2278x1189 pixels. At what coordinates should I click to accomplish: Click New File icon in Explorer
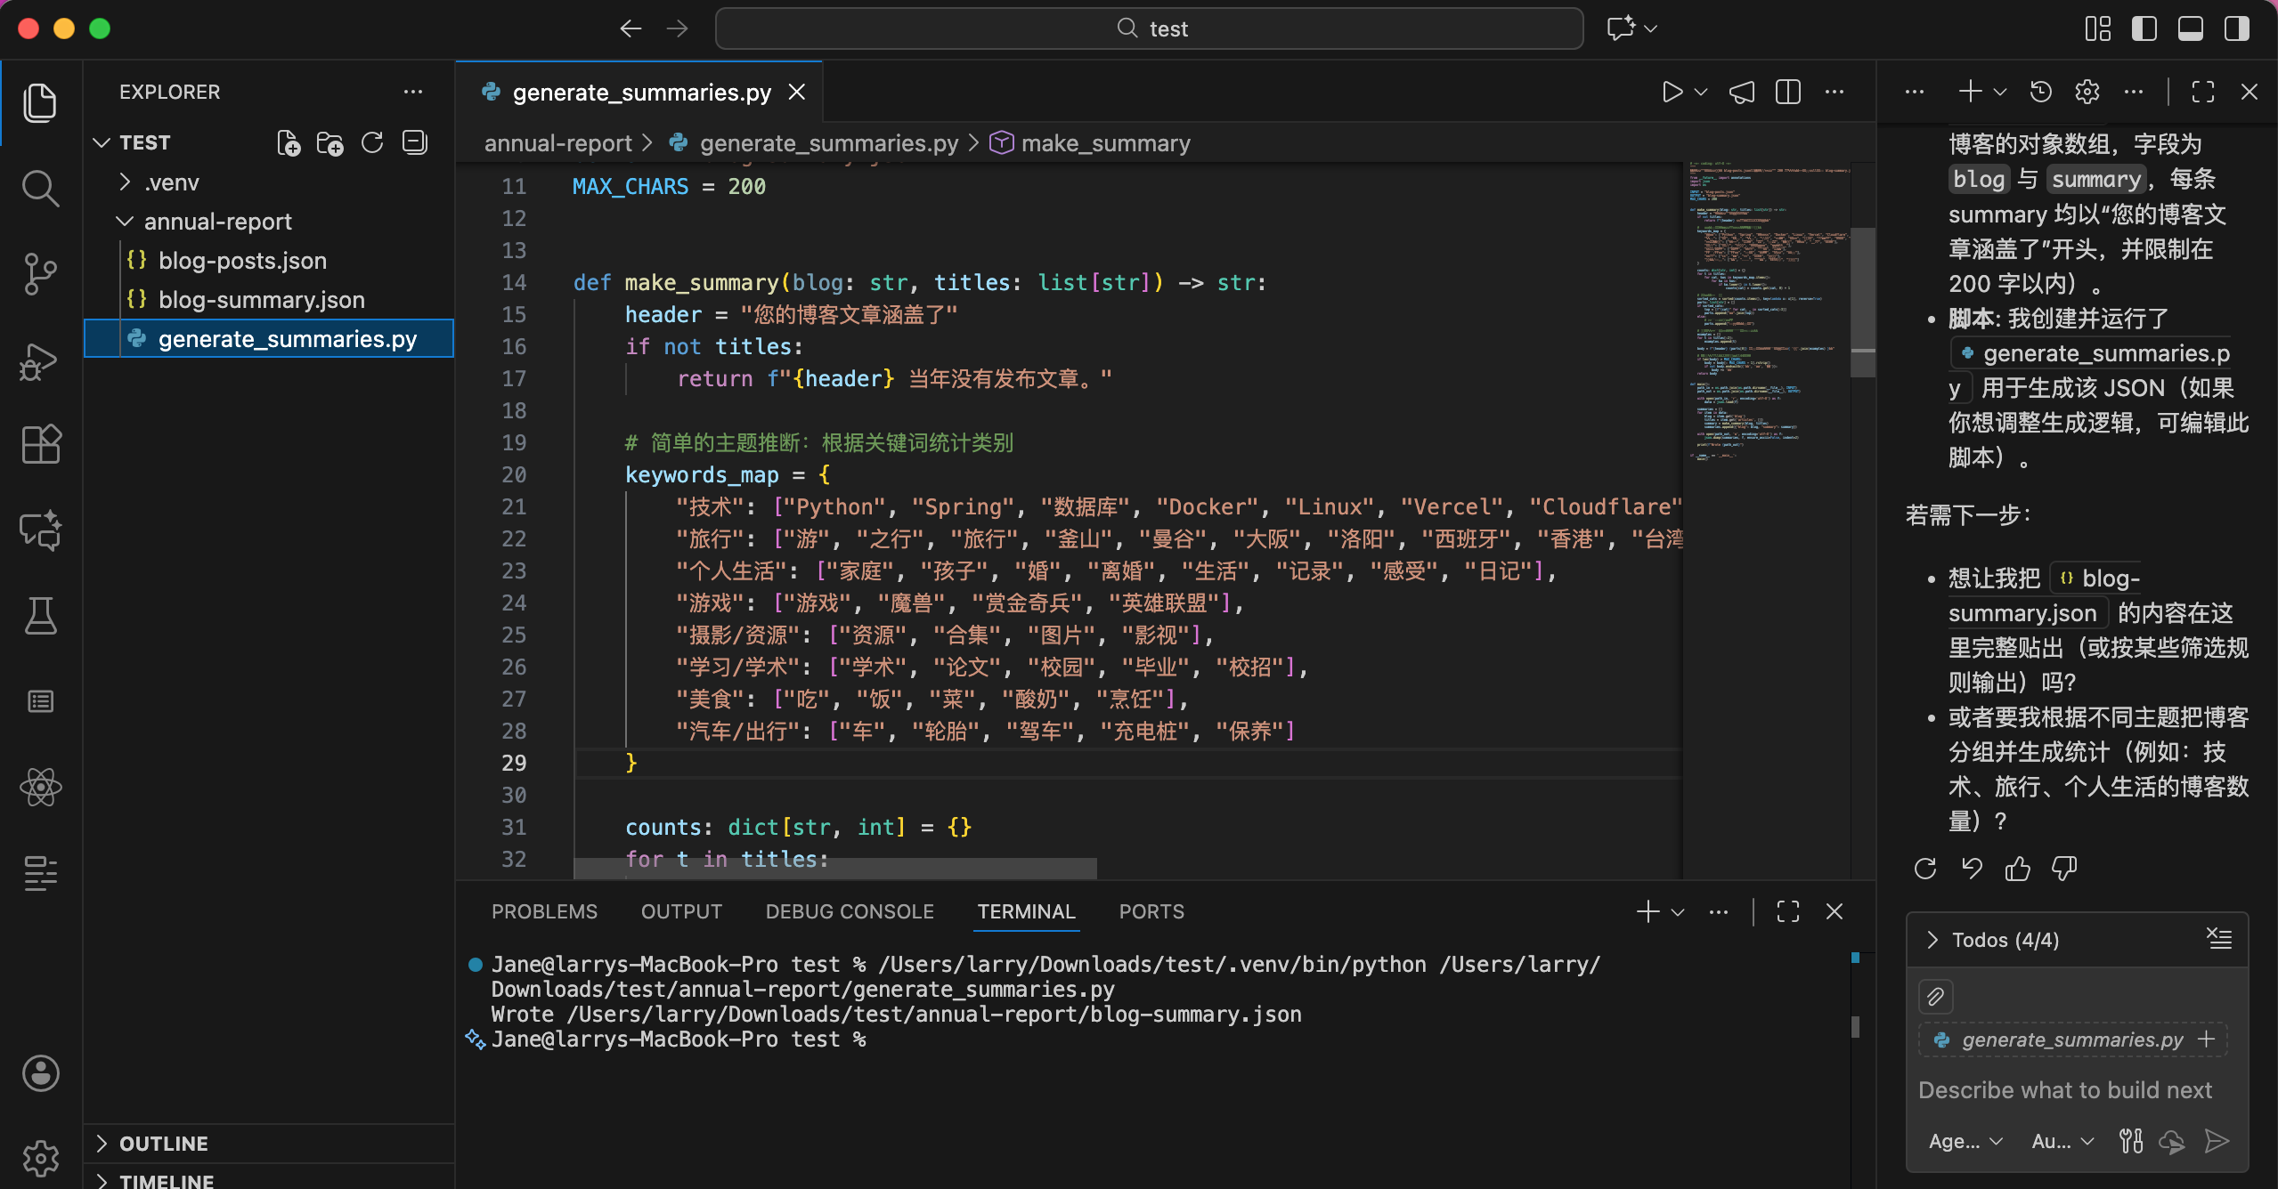tap(289, 143)
